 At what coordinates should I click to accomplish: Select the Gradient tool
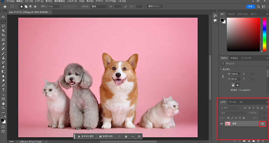tap(3, 71)
